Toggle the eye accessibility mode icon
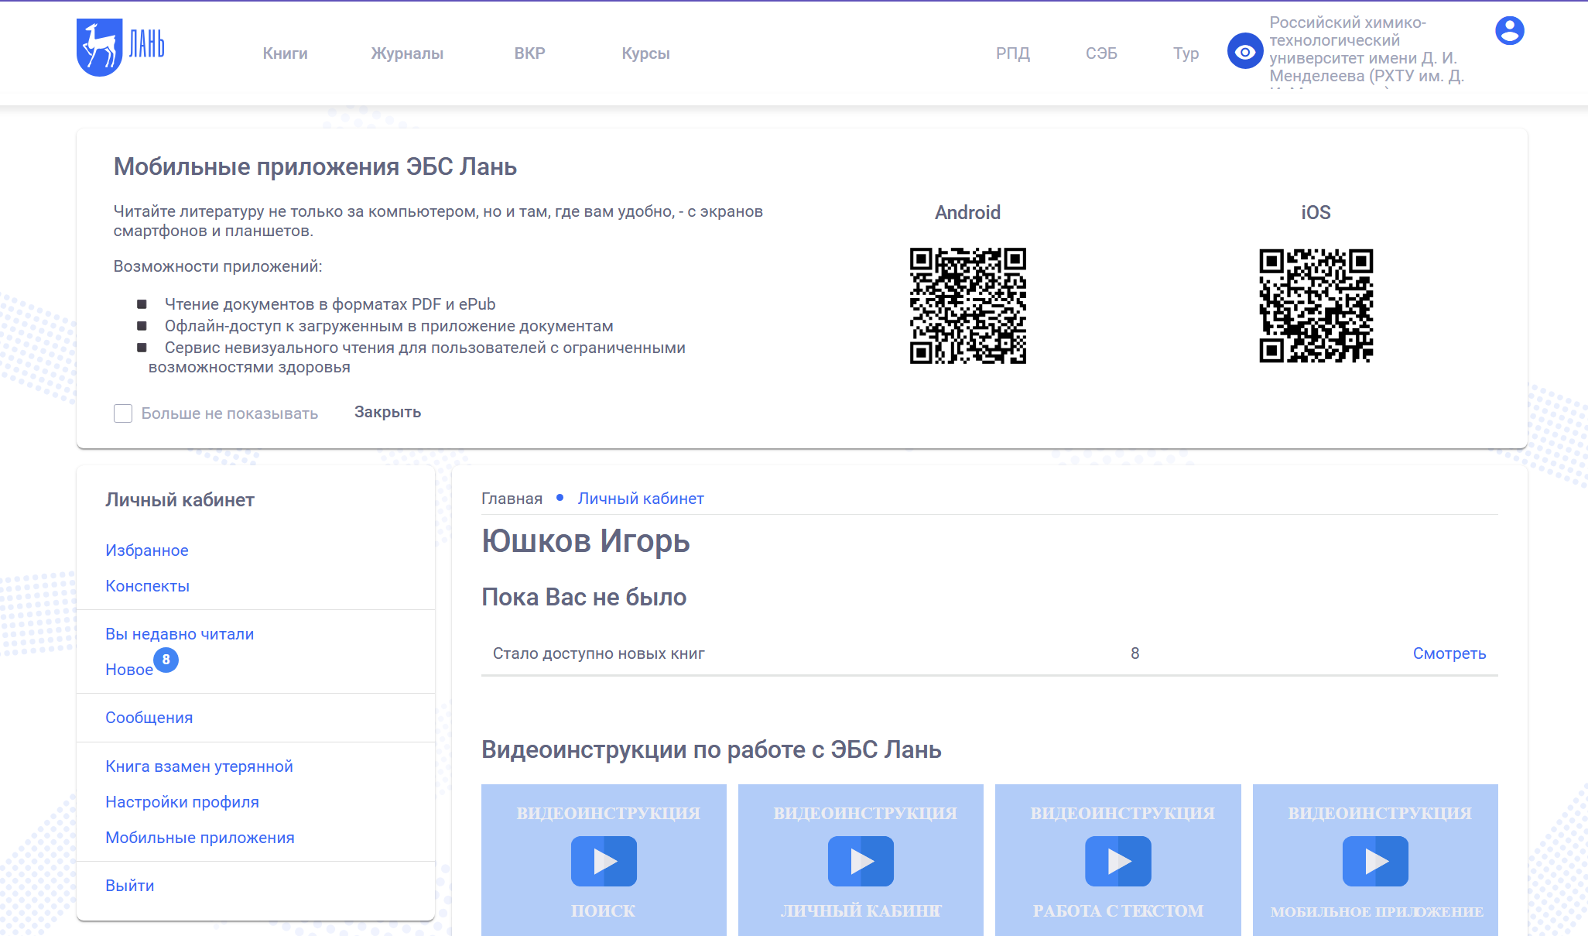The image size is (1588, 936). pos(1244,52)
